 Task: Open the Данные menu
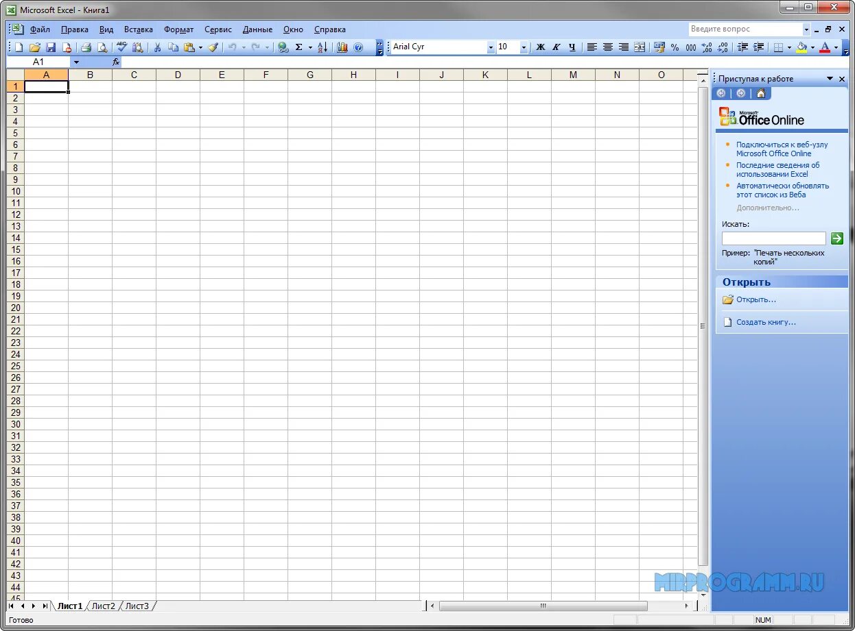pyautogui.click(x=257, y=29)
